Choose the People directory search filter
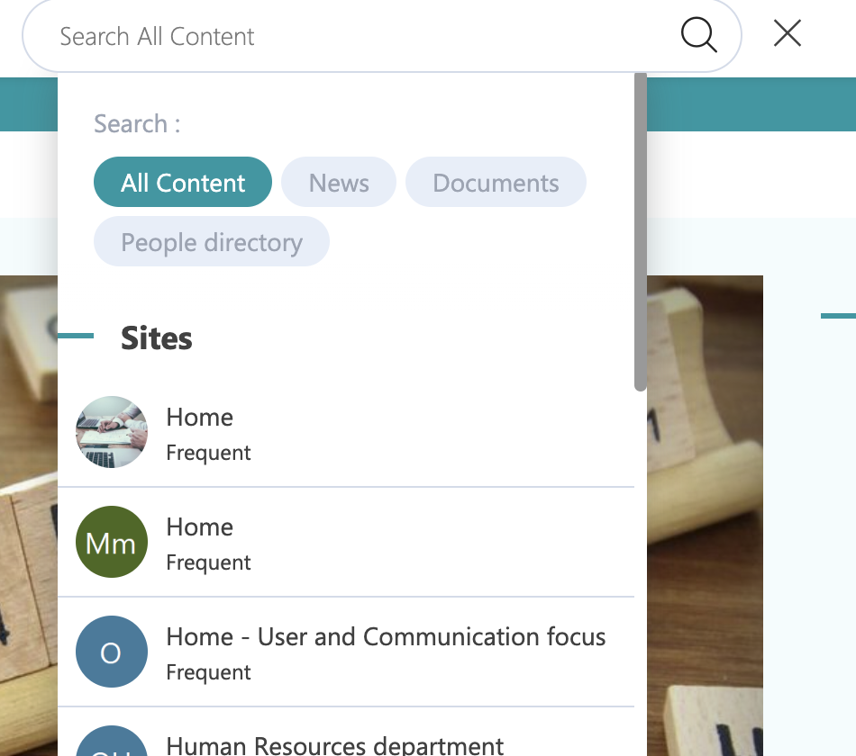The width and height of the screenshot is (856, 756). coord(212,242)
